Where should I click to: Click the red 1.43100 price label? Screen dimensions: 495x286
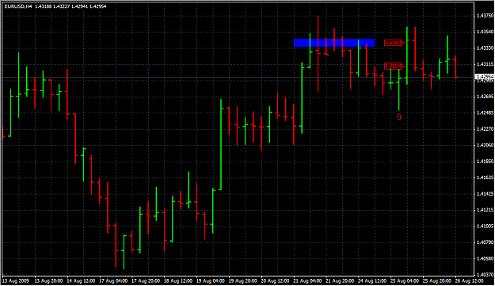(394, 66)
